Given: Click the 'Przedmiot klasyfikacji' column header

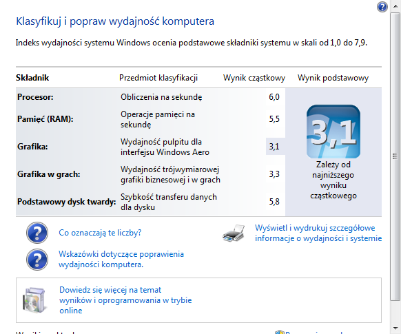Looking at the screenshot, I should click(158, 78).
